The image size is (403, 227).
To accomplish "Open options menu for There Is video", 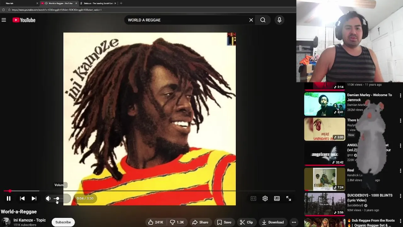I will (400, 120).
